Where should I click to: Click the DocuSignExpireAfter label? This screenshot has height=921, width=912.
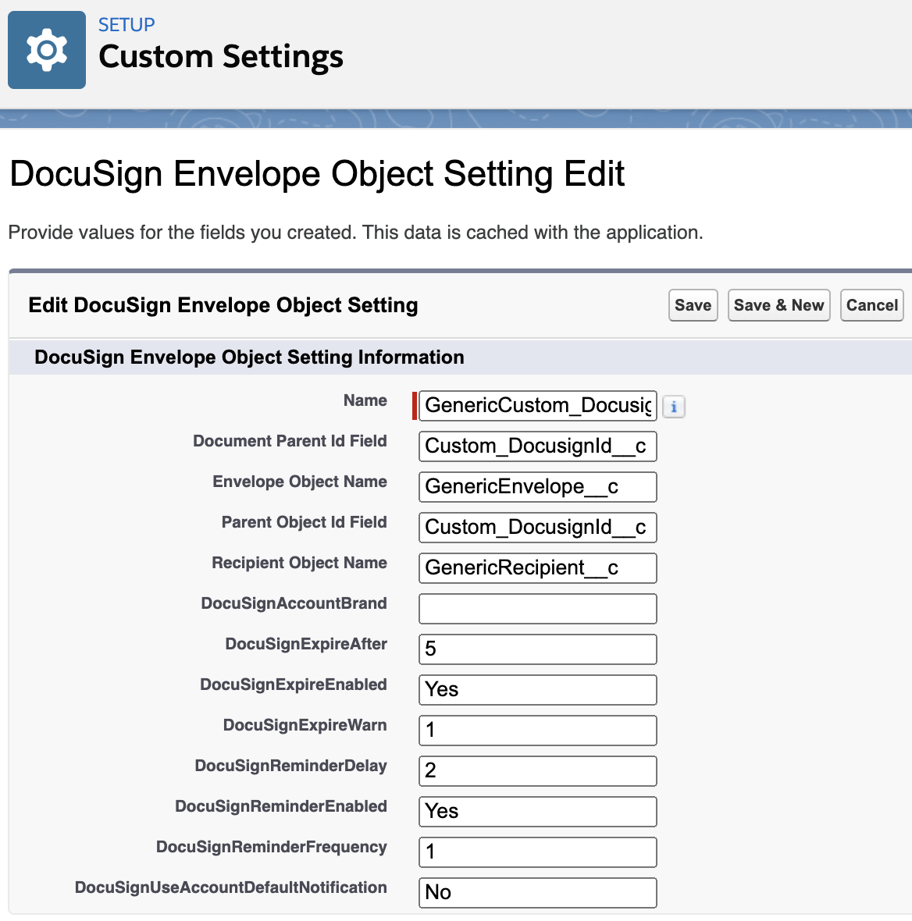306,644
